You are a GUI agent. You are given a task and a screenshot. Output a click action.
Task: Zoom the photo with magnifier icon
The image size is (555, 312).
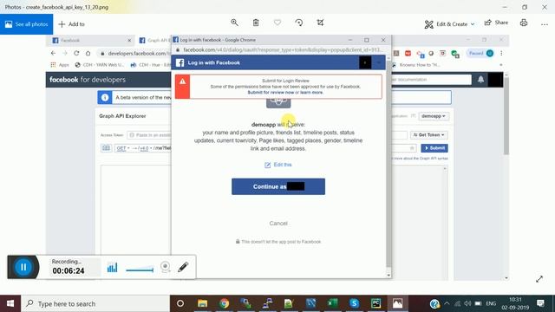[234, 23]
